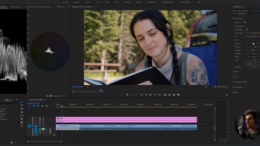The width and height of the screenshot is (260, 146).
Task: Open the Input LUT dropdown
Action: tap(251, 22)
